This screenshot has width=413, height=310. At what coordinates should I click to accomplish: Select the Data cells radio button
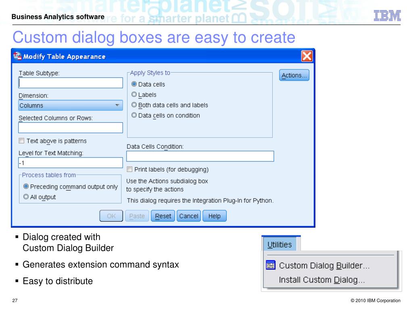pyautogui.click(x=134, y=84)
